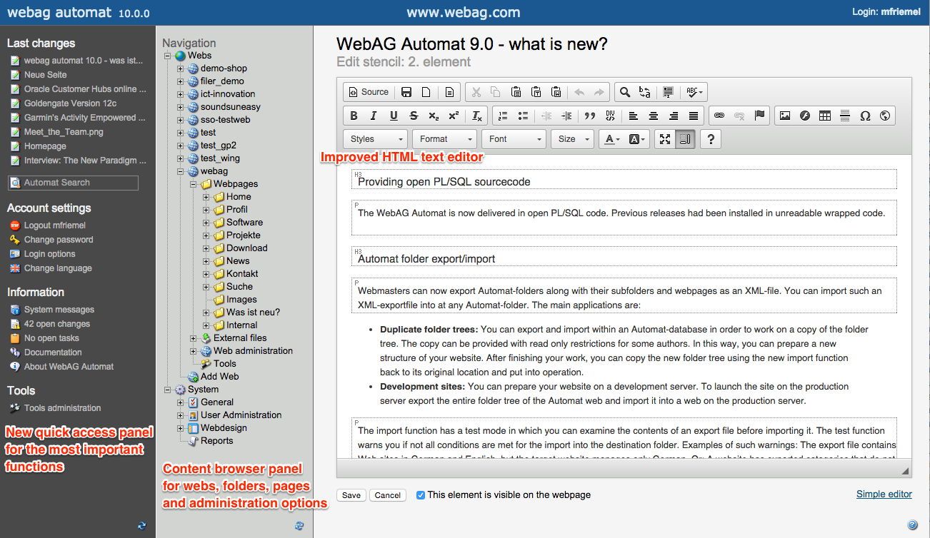Insert a bulleted list
Screen dimensions: 930x538
coord(522,116)
